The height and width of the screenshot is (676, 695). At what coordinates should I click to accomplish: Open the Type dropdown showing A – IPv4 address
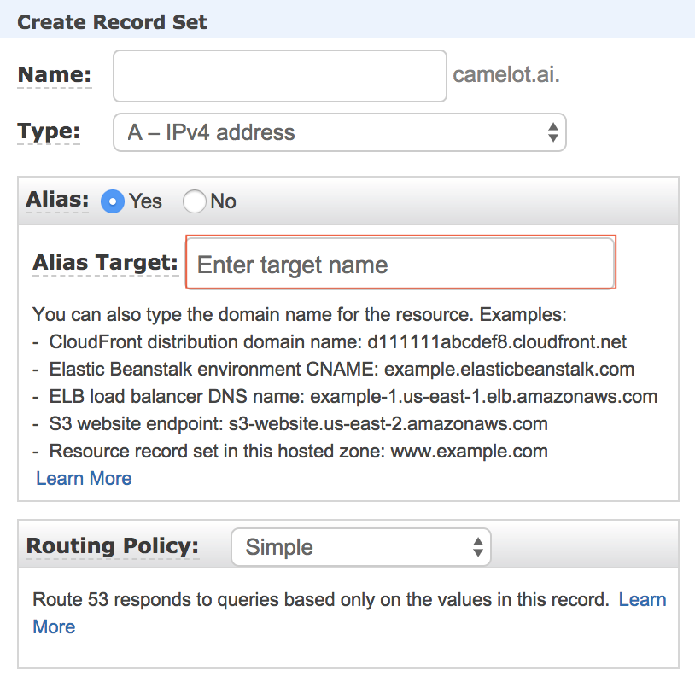339,132
